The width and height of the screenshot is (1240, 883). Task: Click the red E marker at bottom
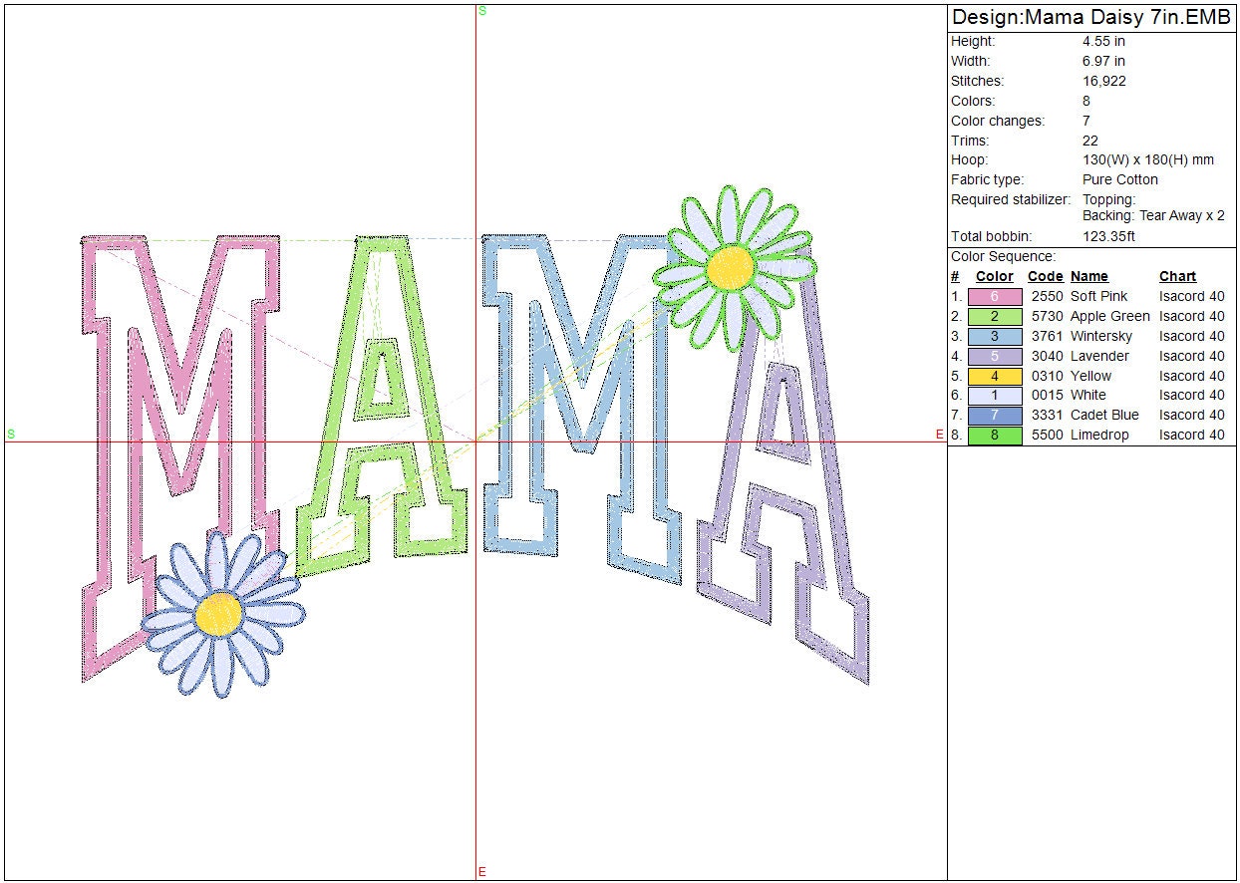[482, 872]
